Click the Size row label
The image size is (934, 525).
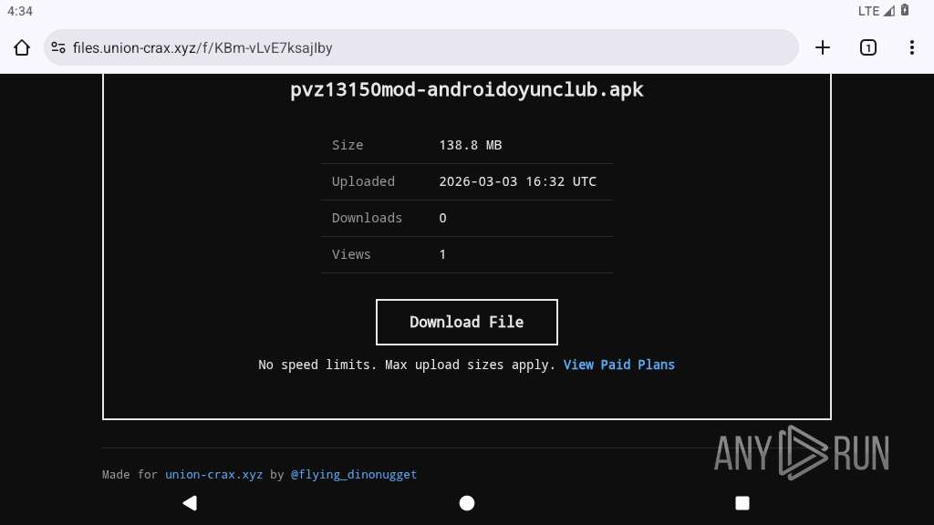click(x=348, y=145)
